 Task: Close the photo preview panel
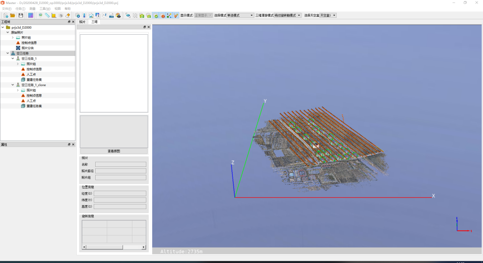point(148,27)
